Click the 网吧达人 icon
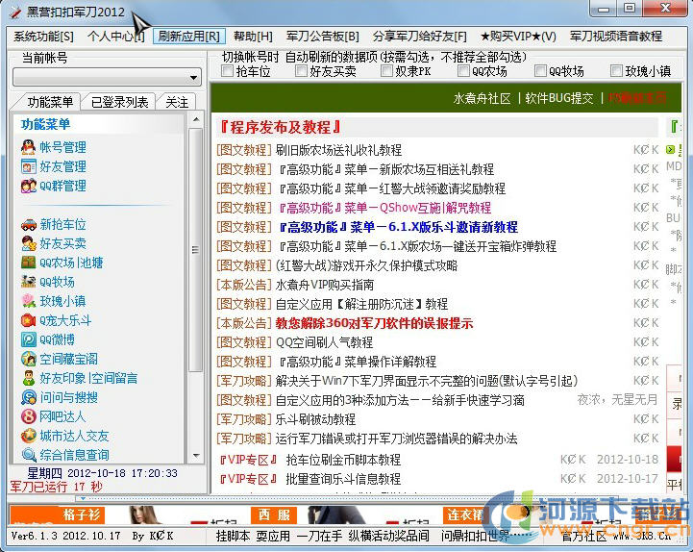693x552 pixels. point(29,416)
